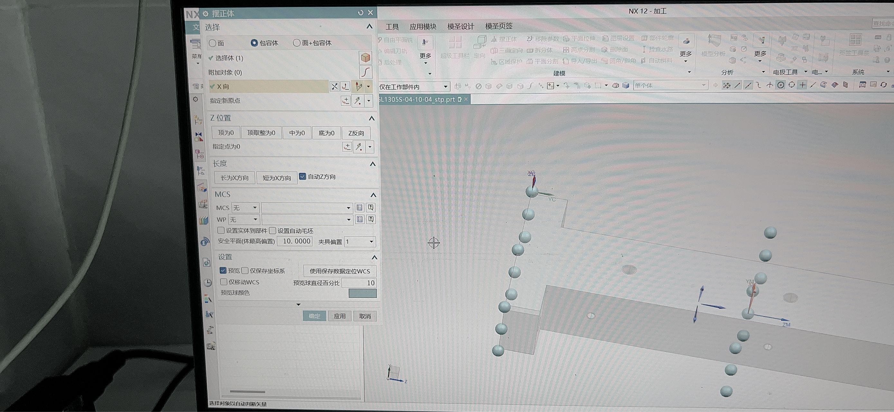Enable the 仅移动WCS checkbox
Viewport: 894px width, 412px height.
click(224, 282)
